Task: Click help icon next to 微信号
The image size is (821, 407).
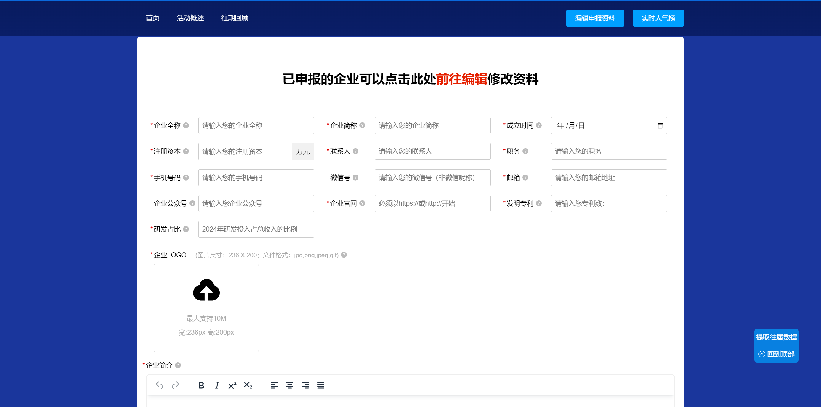Action: click(356, 178)
